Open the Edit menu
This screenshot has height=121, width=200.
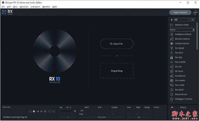(x=9, y=7)
